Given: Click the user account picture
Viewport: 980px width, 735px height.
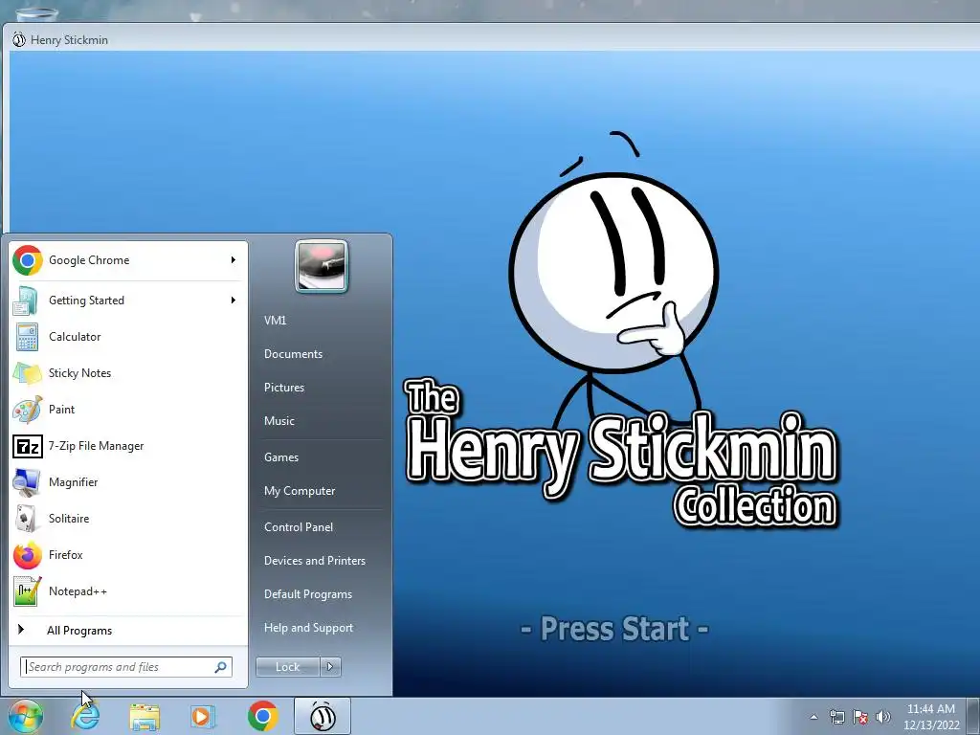Looking at the screenshot, I should click(x=322, y=266).
